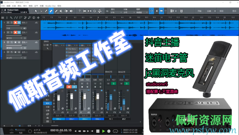This screenshot has width=239, height=135.
Task: Click the Rewind transport button
Action: coord(80,131)
